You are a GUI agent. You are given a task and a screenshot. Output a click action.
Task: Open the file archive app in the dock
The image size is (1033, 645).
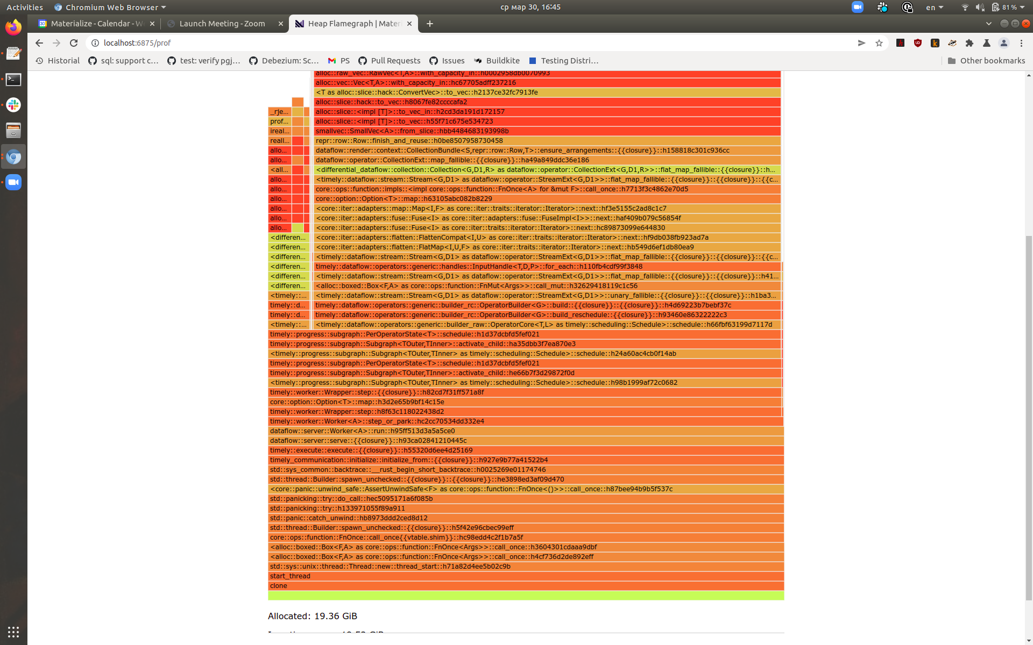tap(13, 131)
